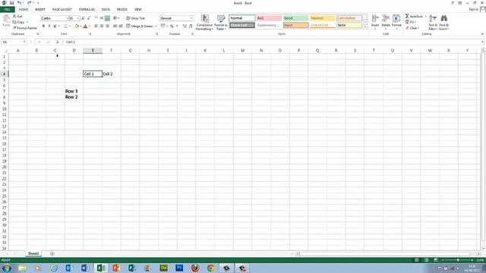Toggle underline formatting
The width and height of the screenshot is (486, 273).
point(55,27)
